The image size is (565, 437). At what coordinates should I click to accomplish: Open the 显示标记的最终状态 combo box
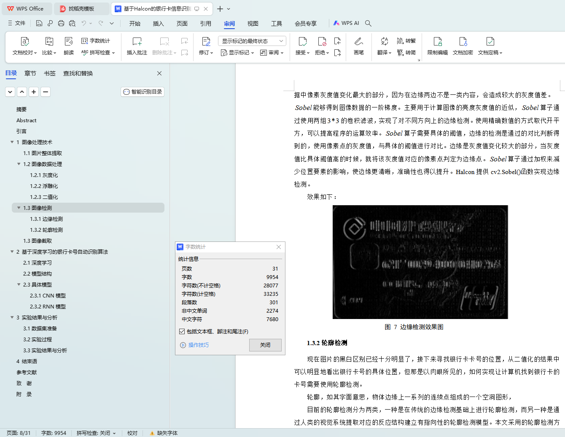coord(252,41)
